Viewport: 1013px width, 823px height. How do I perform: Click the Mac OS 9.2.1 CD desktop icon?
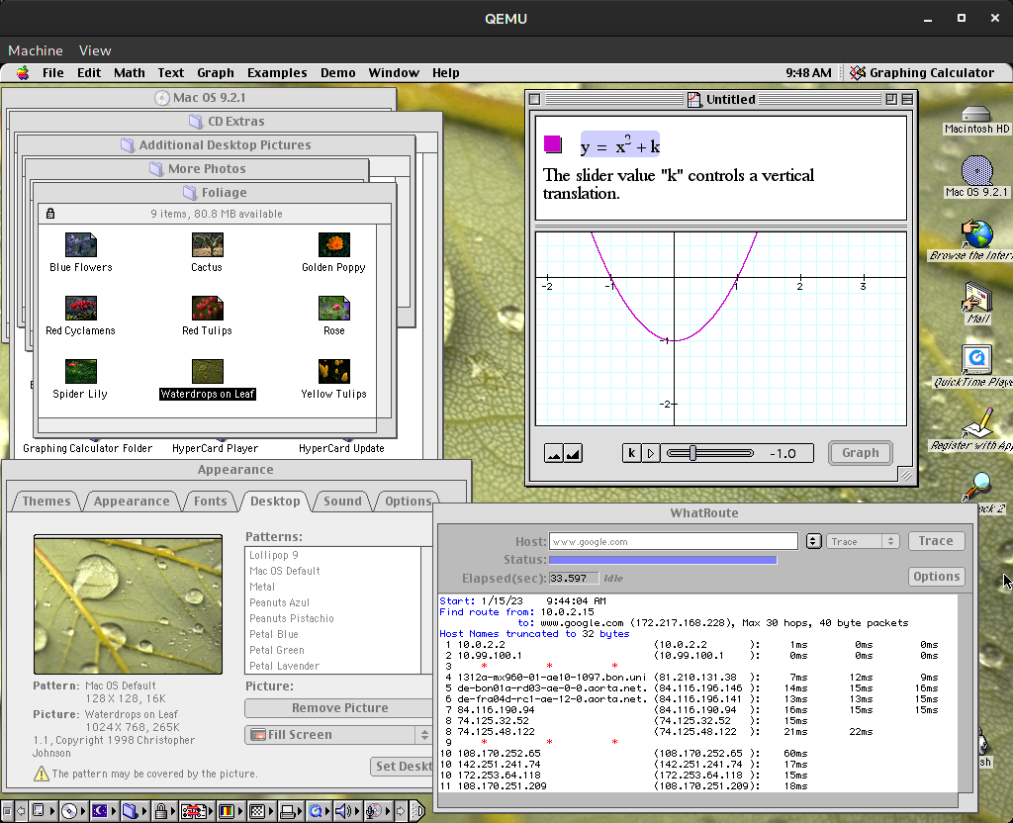click(x=976, y=171)
